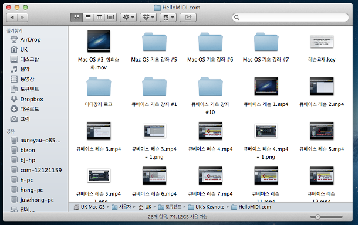The width and height of the screenshot is (358, 225).
Task: Select AirDrop in the sidebar
Action: [x=26, y=39]
